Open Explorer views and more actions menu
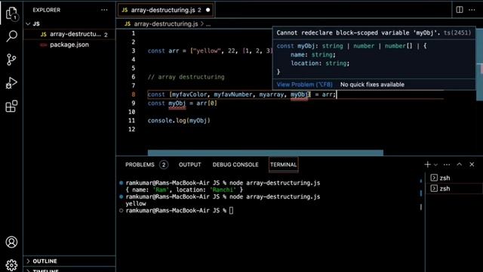This screenshot has width=483, height=272. 104,10
